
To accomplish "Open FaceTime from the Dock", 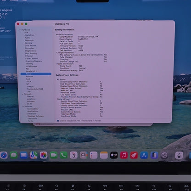I will 54,155.
